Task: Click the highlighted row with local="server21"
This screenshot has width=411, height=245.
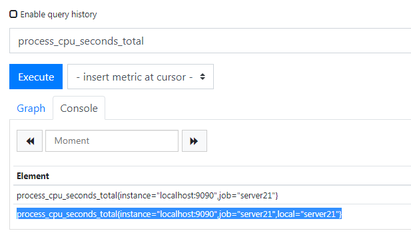Action: pos(179,214)
